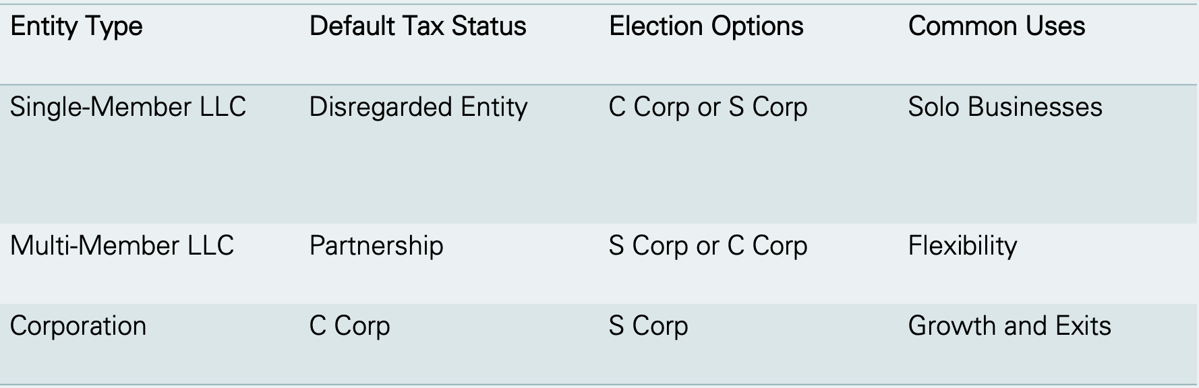Click the Partnership cell

[x=376, y=247]
